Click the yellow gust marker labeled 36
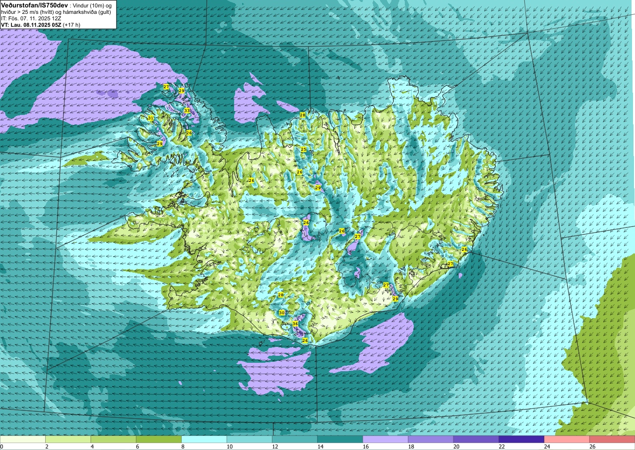This screenshot has height=450, width=635. pos(295,324)
